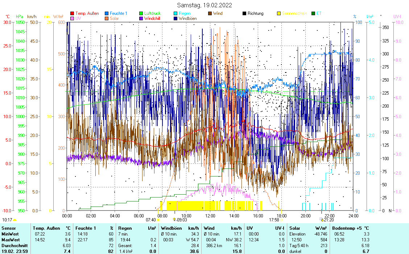Click the sunrise marker at 07:40

[158, 220]
